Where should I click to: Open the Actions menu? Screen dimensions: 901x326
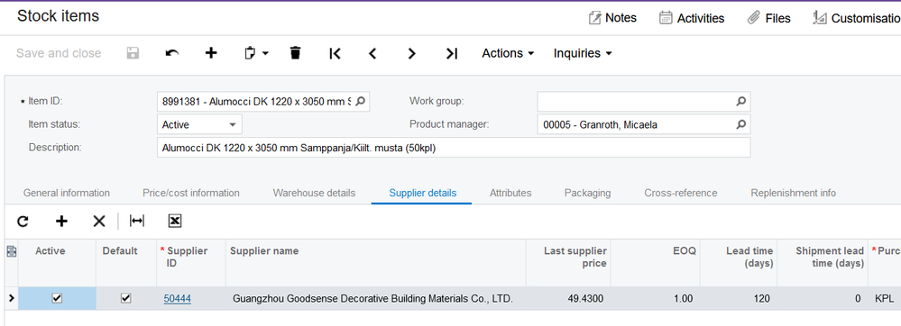point(508,53)
